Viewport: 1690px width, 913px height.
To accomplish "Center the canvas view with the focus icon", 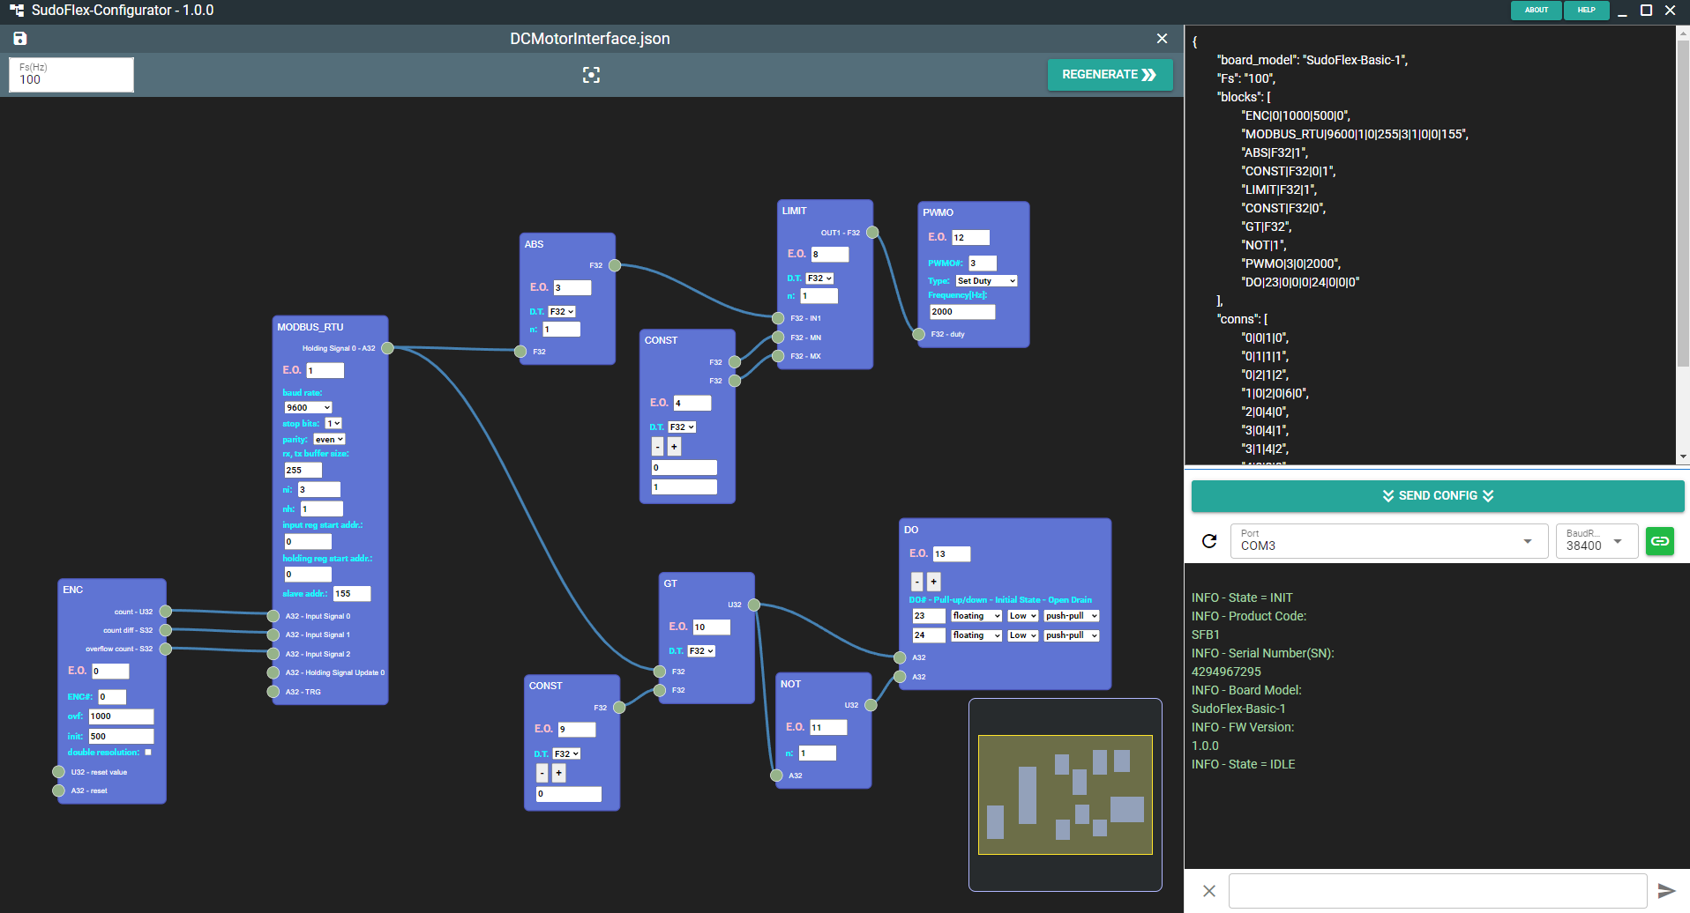I will click(x=591, y=75).
